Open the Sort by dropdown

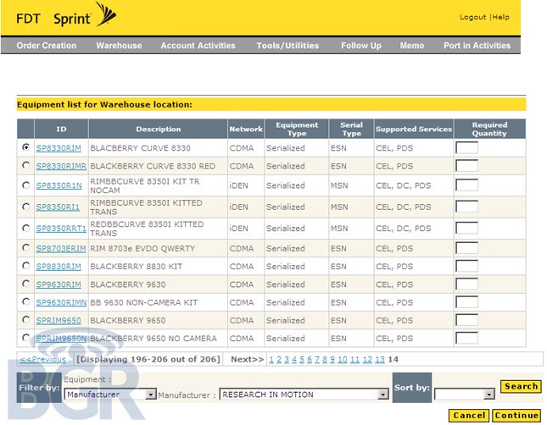[465, 395]
